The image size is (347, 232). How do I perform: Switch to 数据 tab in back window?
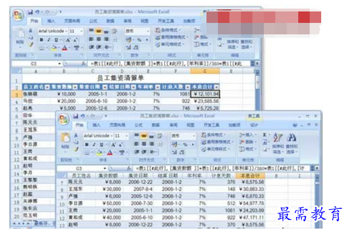110,21
